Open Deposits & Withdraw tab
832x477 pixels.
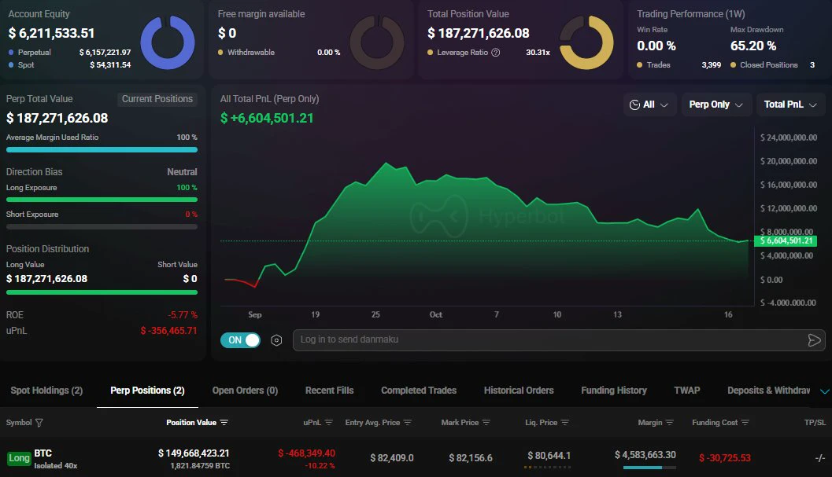[x=769, y=391]
